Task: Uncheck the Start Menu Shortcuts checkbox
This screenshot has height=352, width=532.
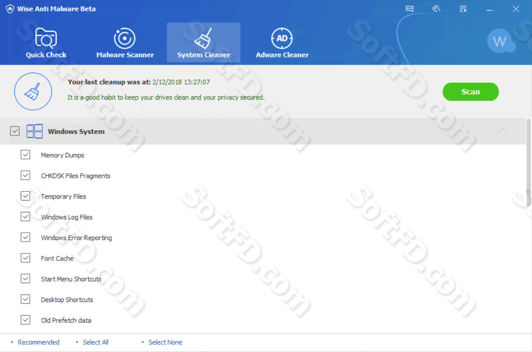Action: pyautogui.click(x=26, y=278)
